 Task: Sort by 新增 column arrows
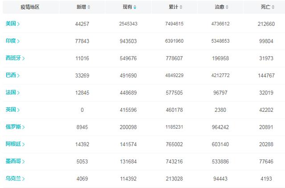89,7
